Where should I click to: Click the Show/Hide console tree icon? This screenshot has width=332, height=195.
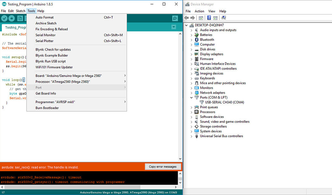[x=201, y=18]
